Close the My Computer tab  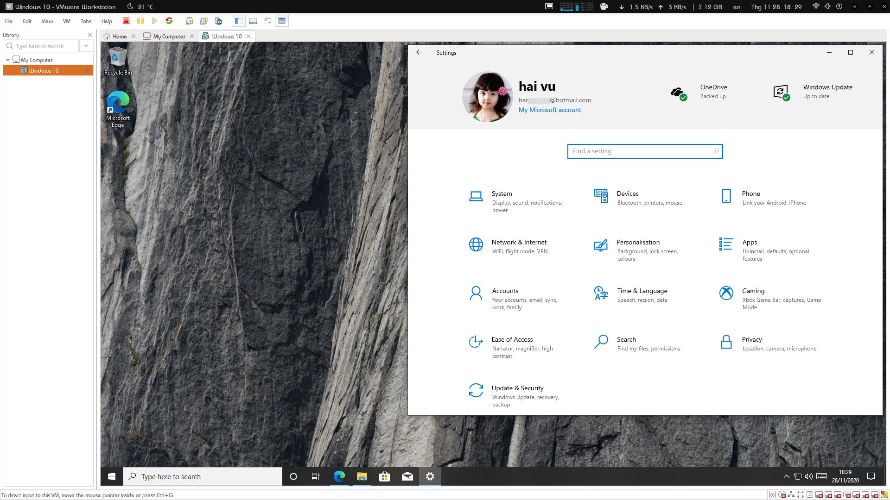[192, 36]
